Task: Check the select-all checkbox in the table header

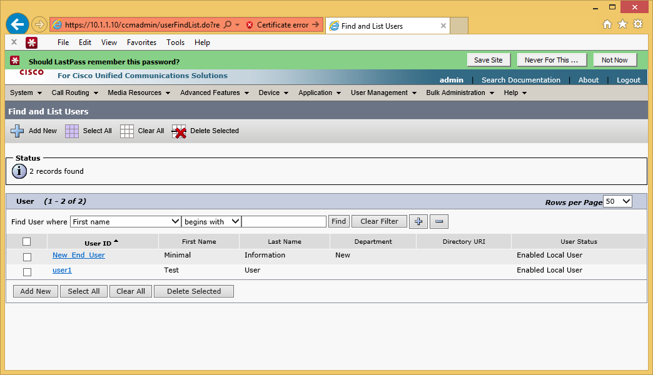Action: (x=26, y=241)
